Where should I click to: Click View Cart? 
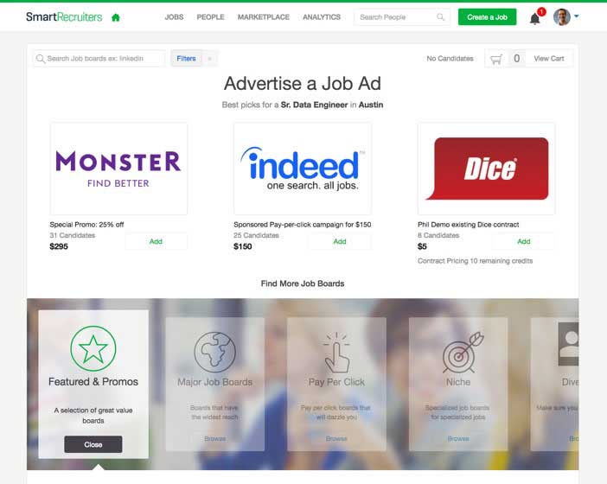tap(548, 59)
